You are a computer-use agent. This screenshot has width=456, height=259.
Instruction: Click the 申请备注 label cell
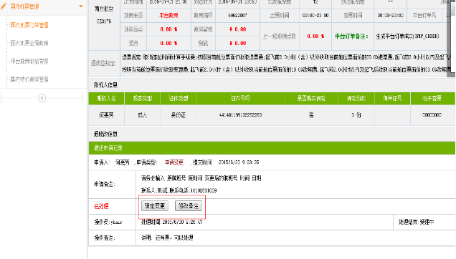113,185
